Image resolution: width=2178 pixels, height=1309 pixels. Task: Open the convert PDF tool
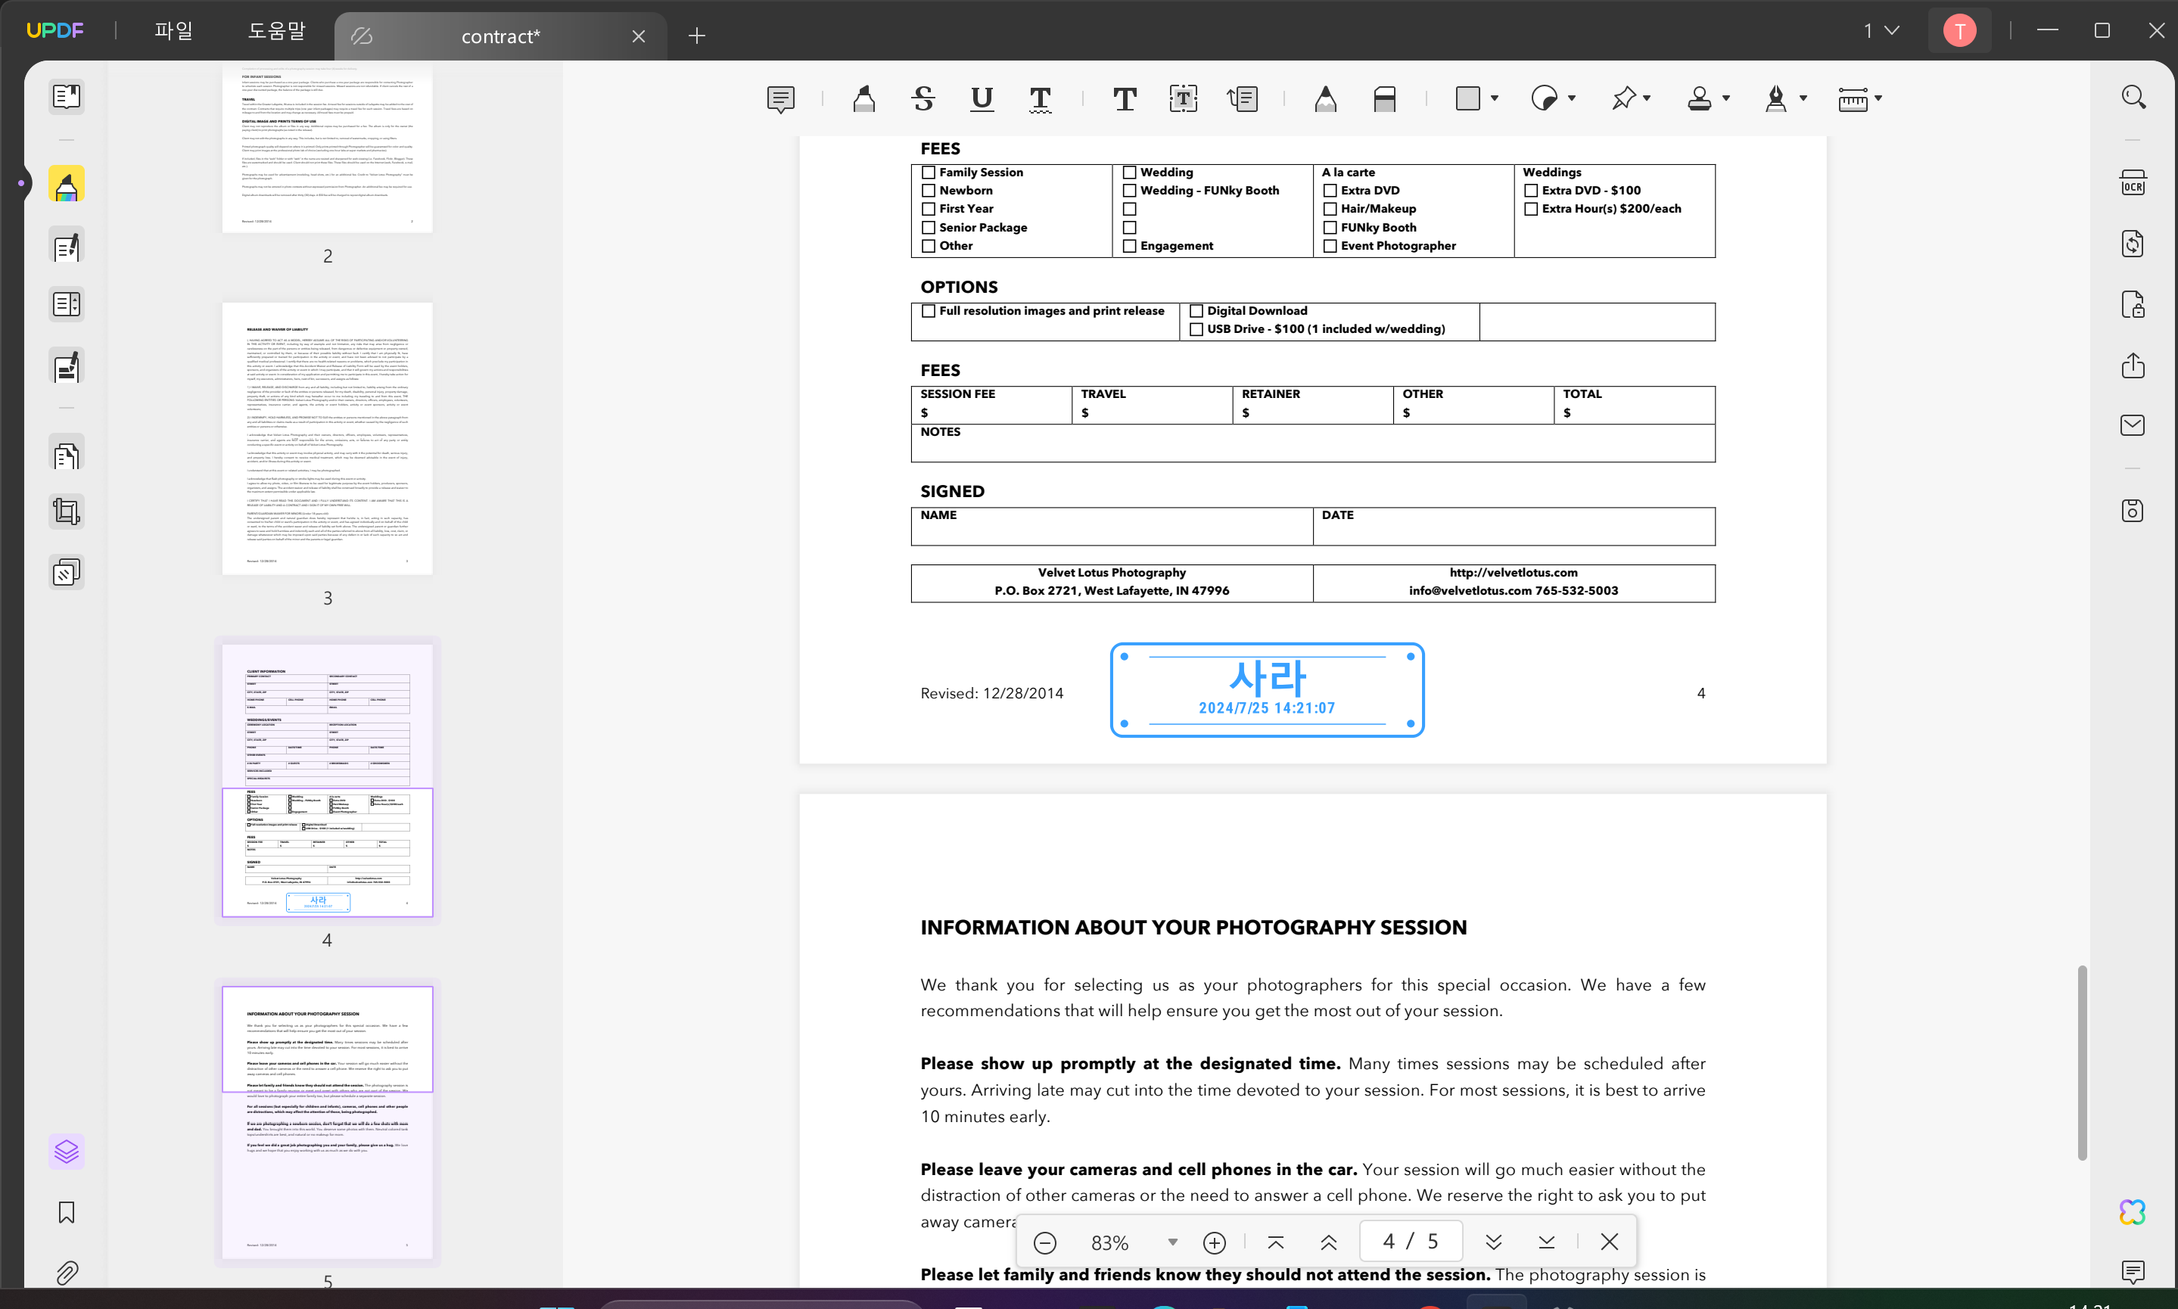(2132, 244)
